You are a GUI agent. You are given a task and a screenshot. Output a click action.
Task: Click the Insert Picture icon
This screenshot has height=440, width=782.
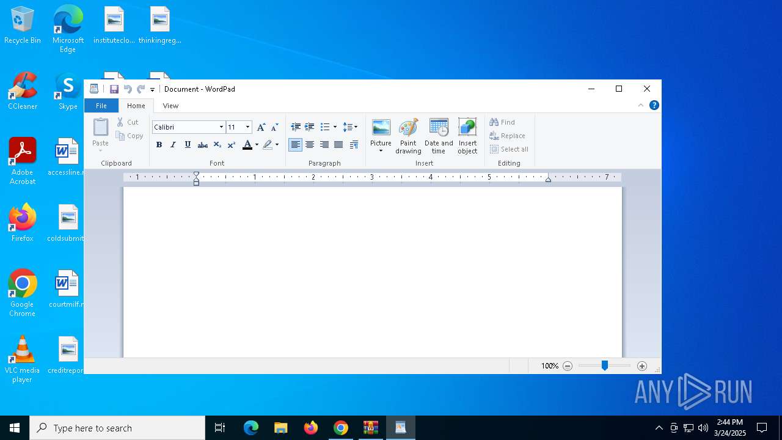click(381, 128)
